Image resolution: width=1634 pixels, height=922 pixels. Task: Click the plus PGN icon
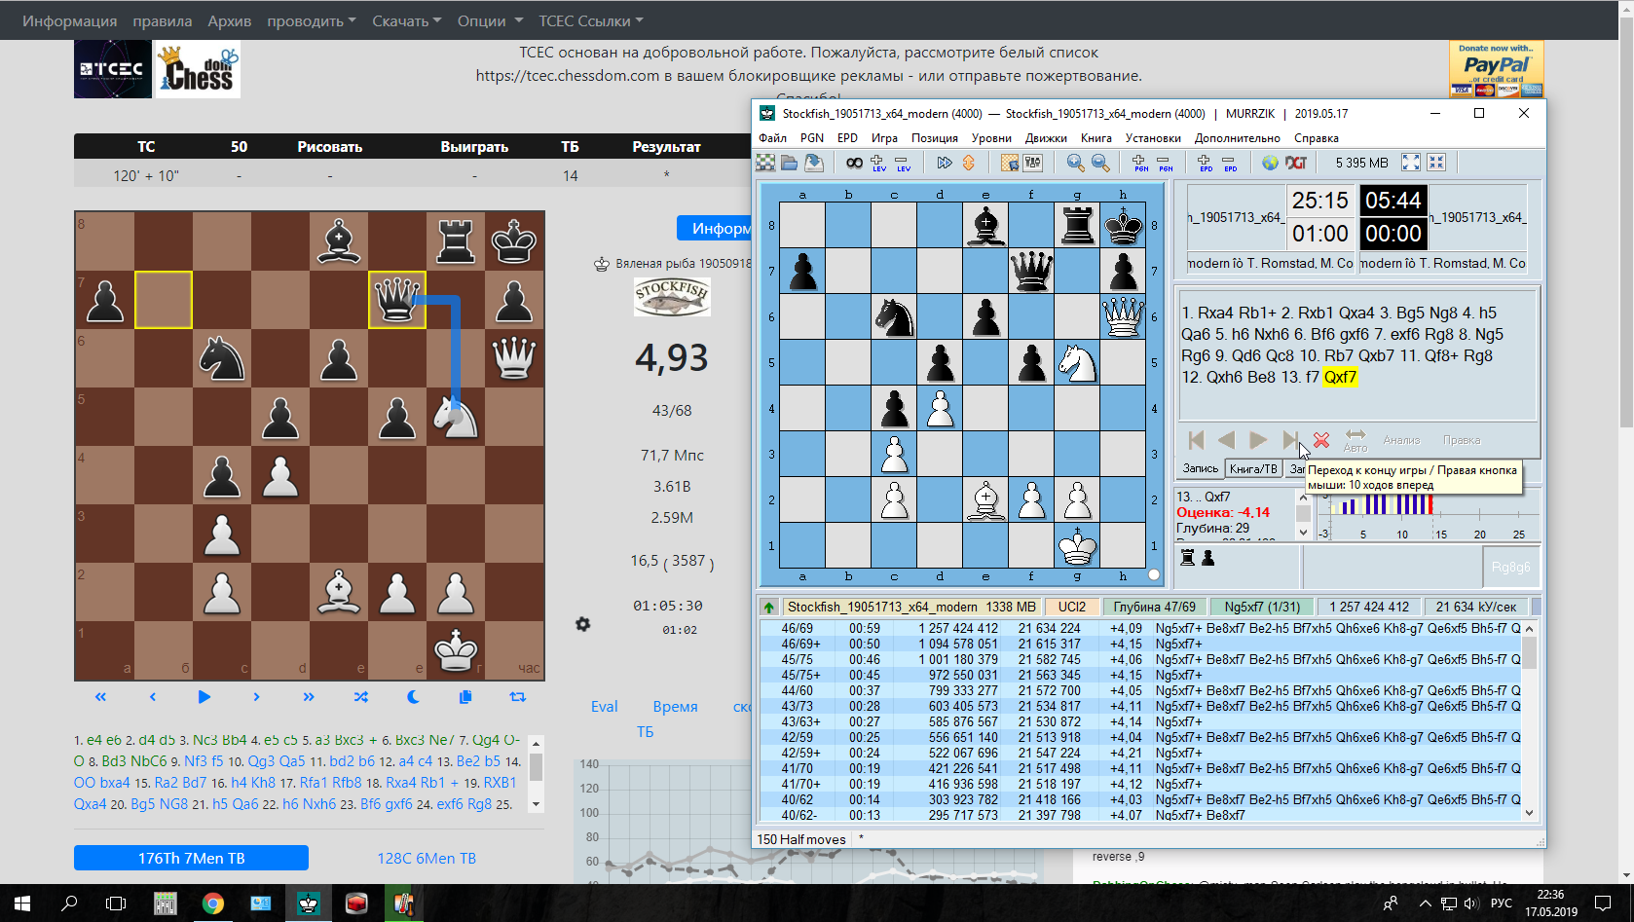point(1140,163)
